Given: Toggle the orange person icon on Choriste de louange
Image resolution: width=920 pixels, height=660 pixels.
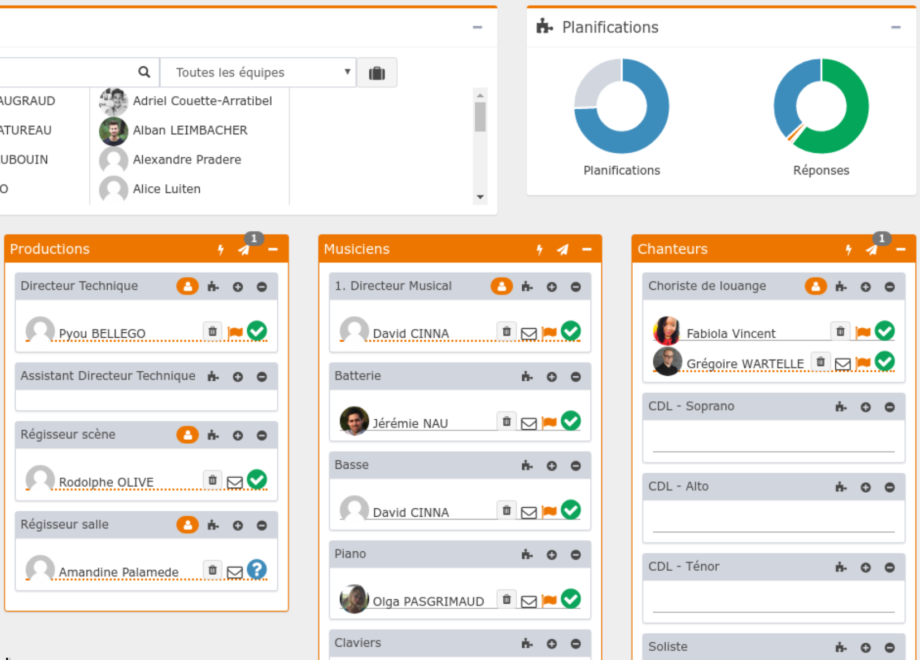Looking at the screenshot, I should pyautogui.click(x=816, y=286).
